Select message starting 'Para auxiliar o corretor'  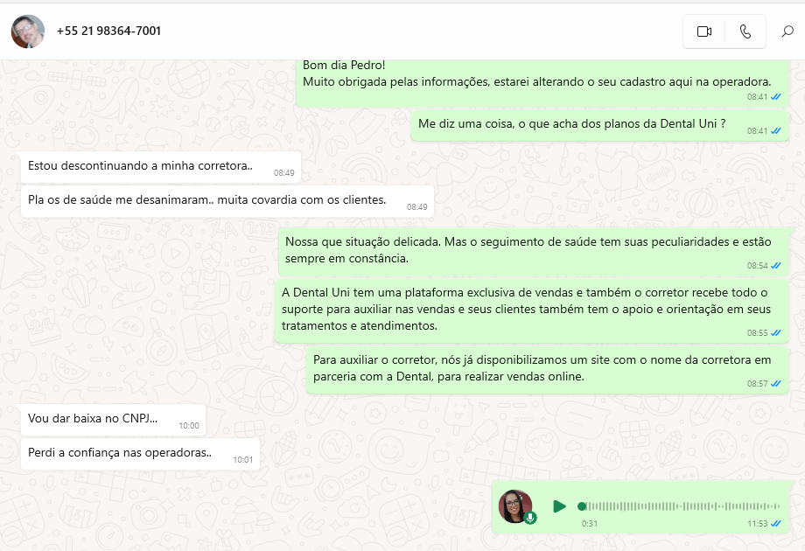(548, 370)
